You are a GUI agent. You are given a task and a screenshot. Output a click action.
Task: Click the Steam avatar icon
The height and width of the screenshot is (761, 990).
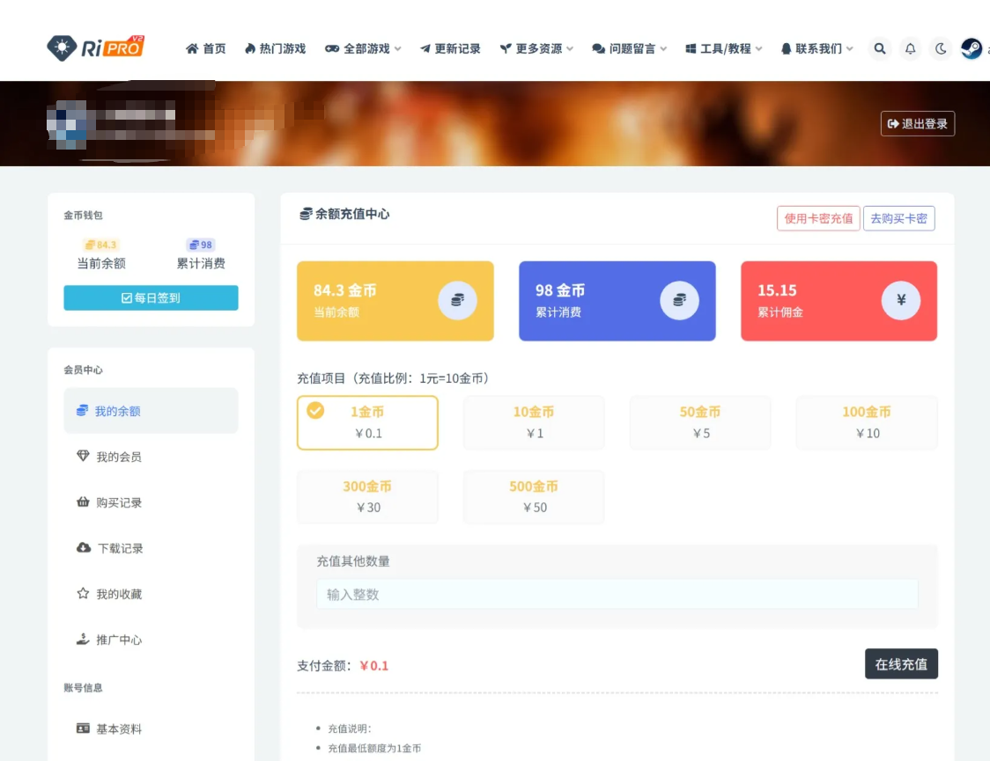tap(972, 49)
